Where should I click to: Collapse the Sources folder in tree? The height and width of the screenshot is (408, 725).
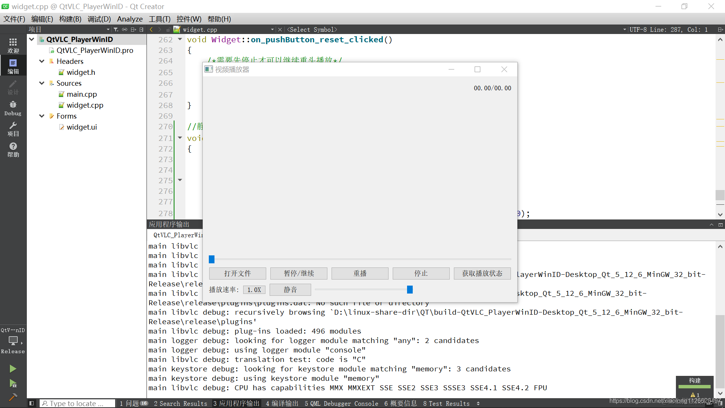pos(42,83)
